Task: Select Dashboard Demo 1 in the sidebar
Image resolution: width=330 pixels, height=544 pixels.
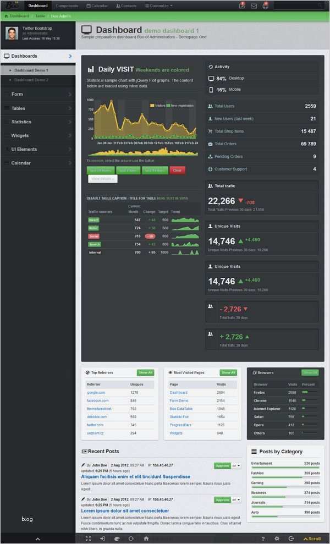Action: coord(38,70)
